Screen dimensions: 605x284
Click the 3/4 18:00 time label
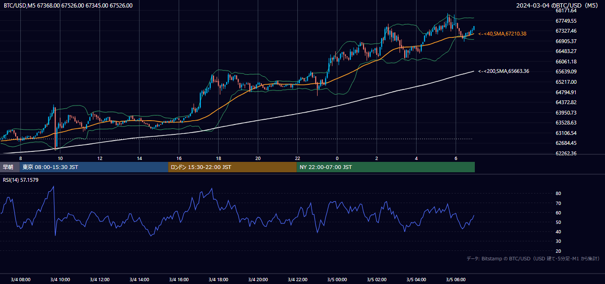[x=218, y=280]
